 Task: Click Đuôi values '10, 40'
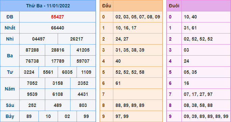coord(190,17)
